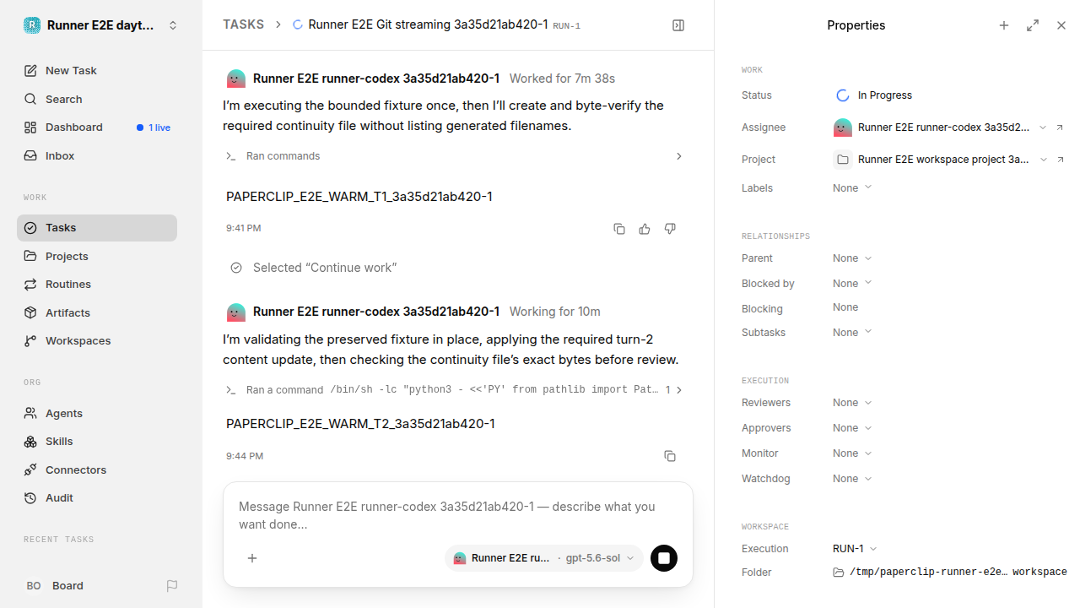Viewport: 1080px width, 608px height.
Task: Open Routines section
Action: [x=97, y=284]
